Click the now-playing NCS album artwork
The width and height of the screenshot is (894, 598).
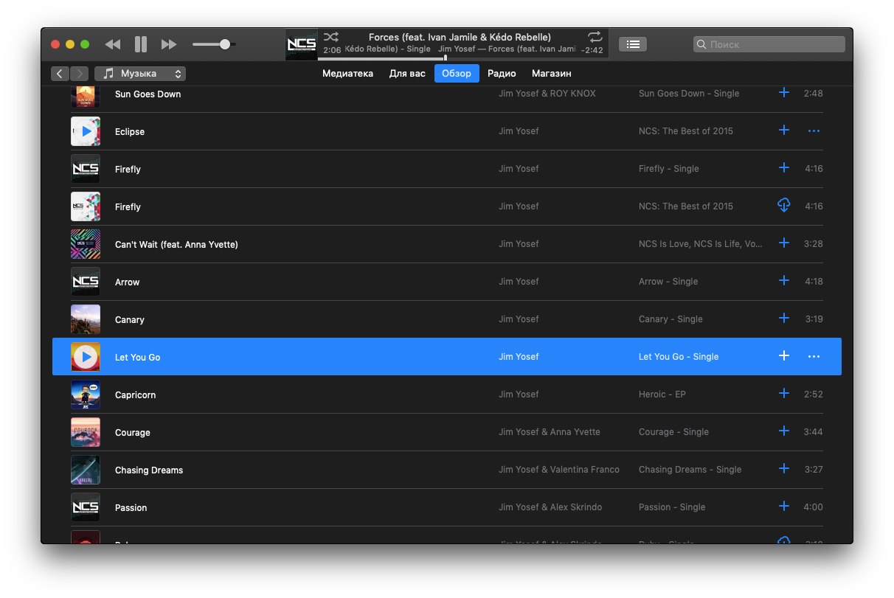302,44
